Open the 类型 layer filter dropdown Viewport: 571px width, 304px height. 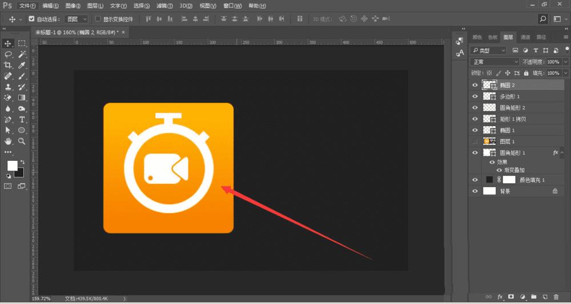tap(488, 50)
